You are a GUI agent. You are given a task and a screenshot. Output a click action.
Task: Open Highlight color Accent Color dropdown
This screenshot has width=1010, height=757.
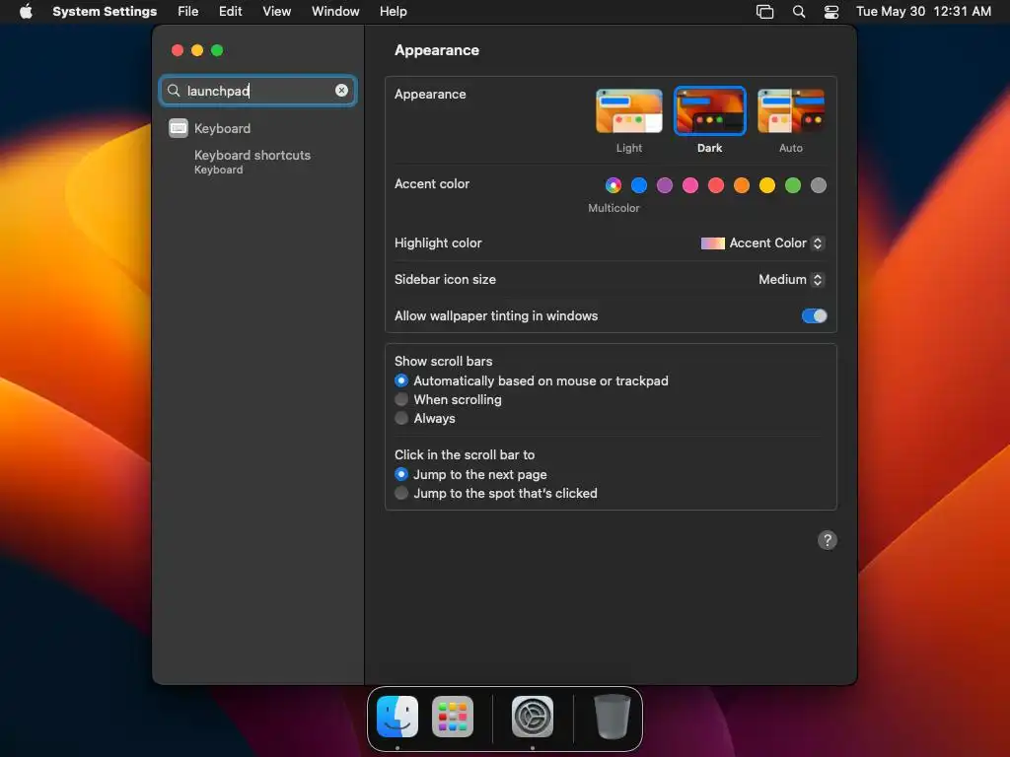point(762,242)
